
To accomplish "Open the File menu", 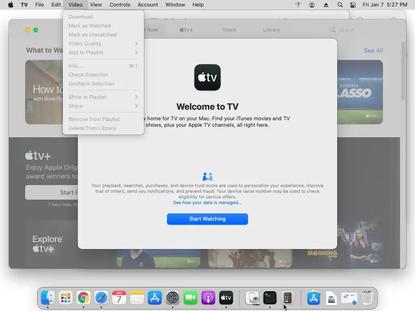I will point(40,5).
